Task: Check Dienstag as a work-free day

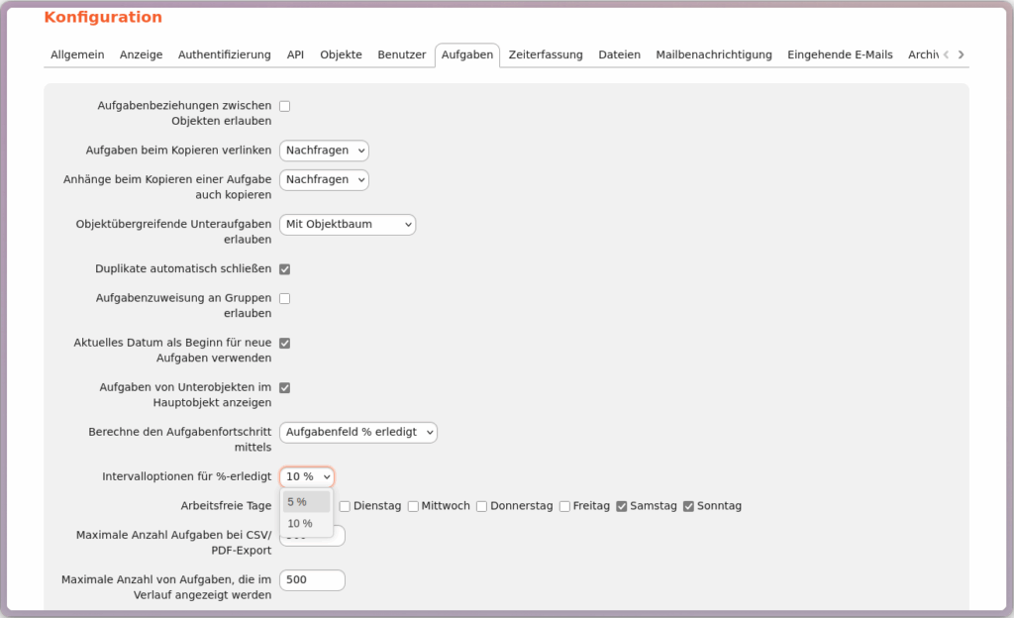Action: (345, 506)
